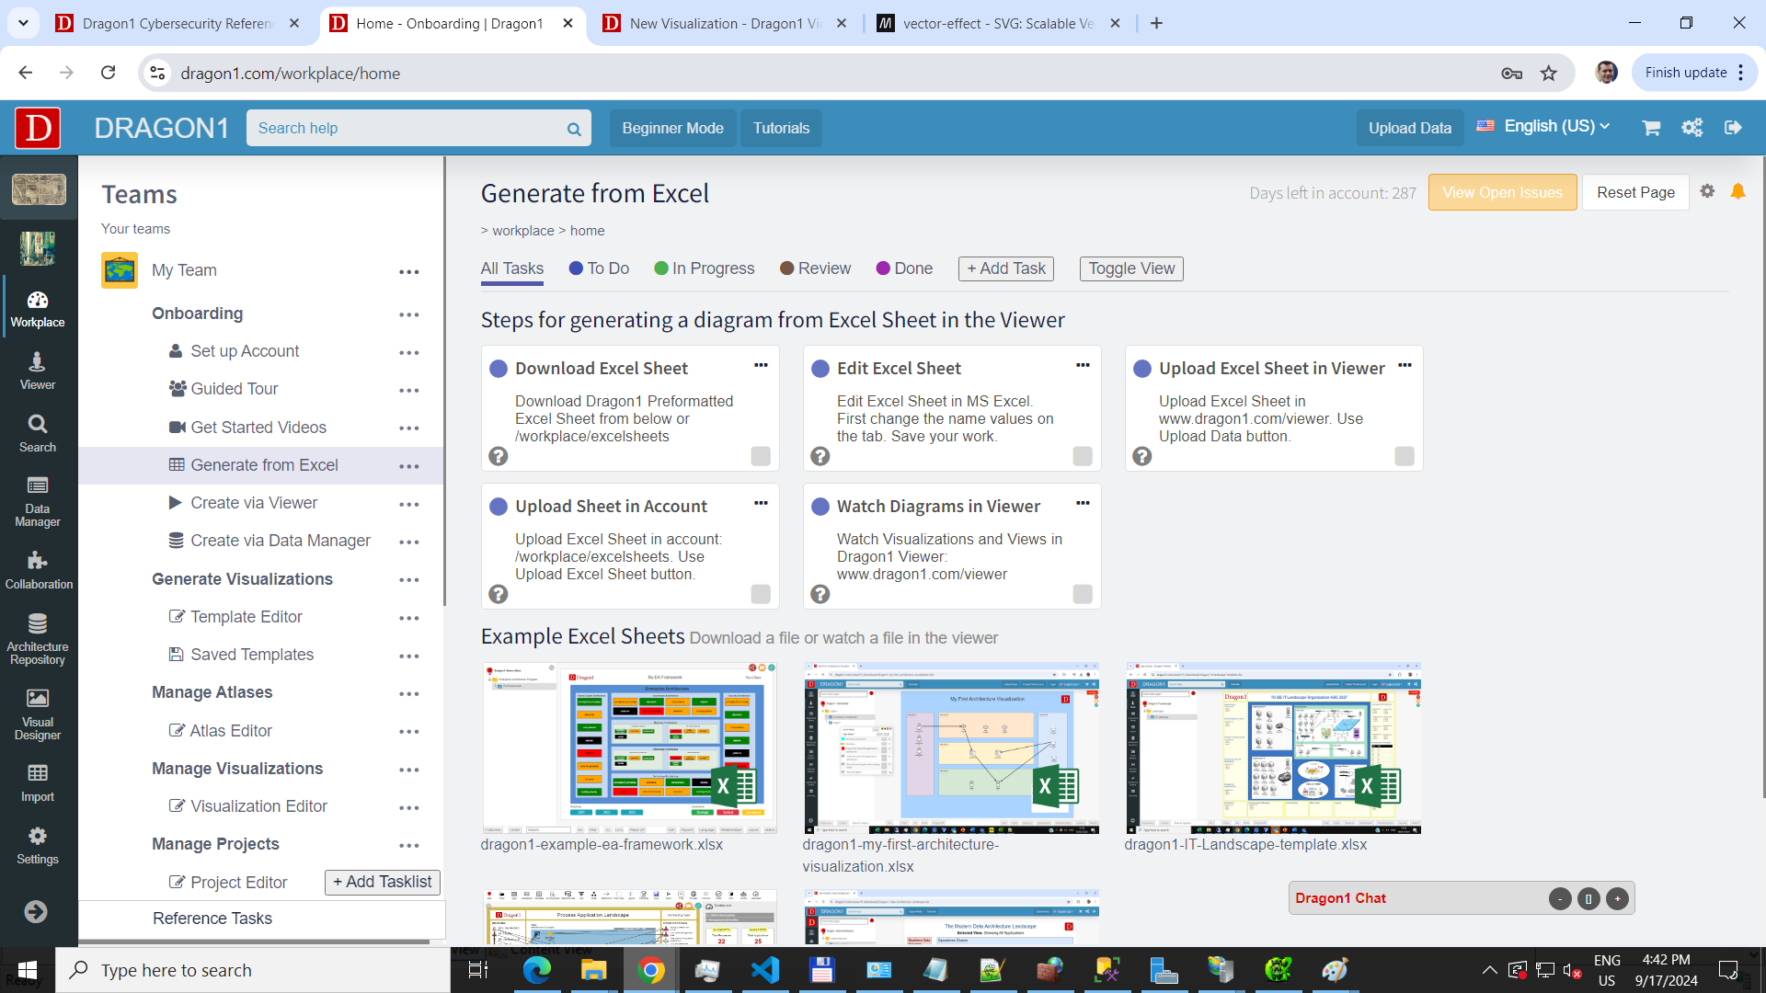Click help icon on Upload Sheet in Account card
The image size is (1766, 993).
(499, 594)
